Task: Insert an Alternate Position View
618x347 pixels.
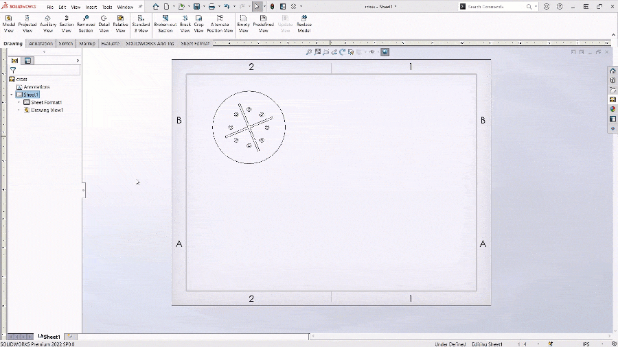Action: point(220,24)
